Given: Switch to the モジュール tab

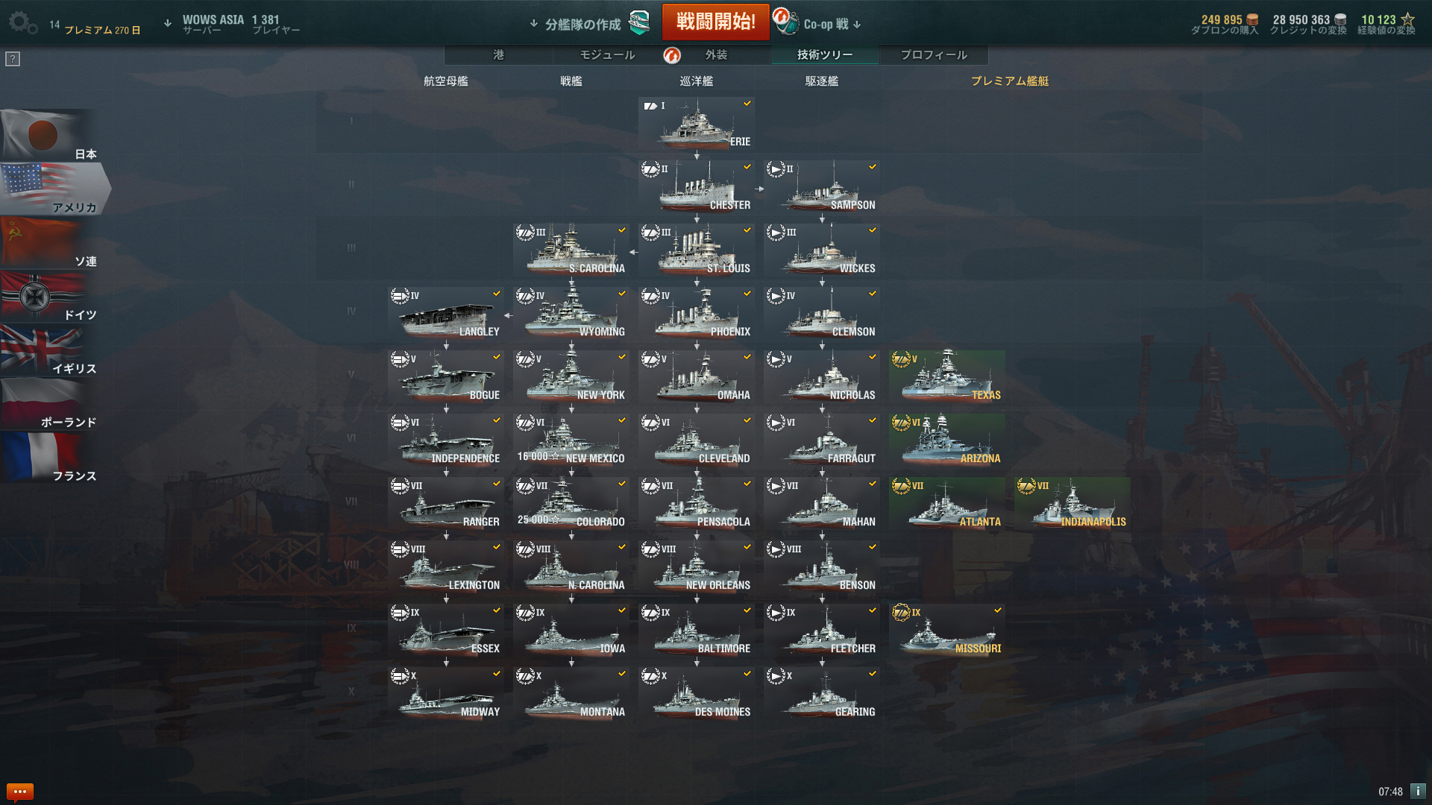Looking at the screenshot, I should (x=607, y=54).
